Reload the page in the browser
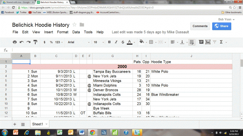 [14, 8]
